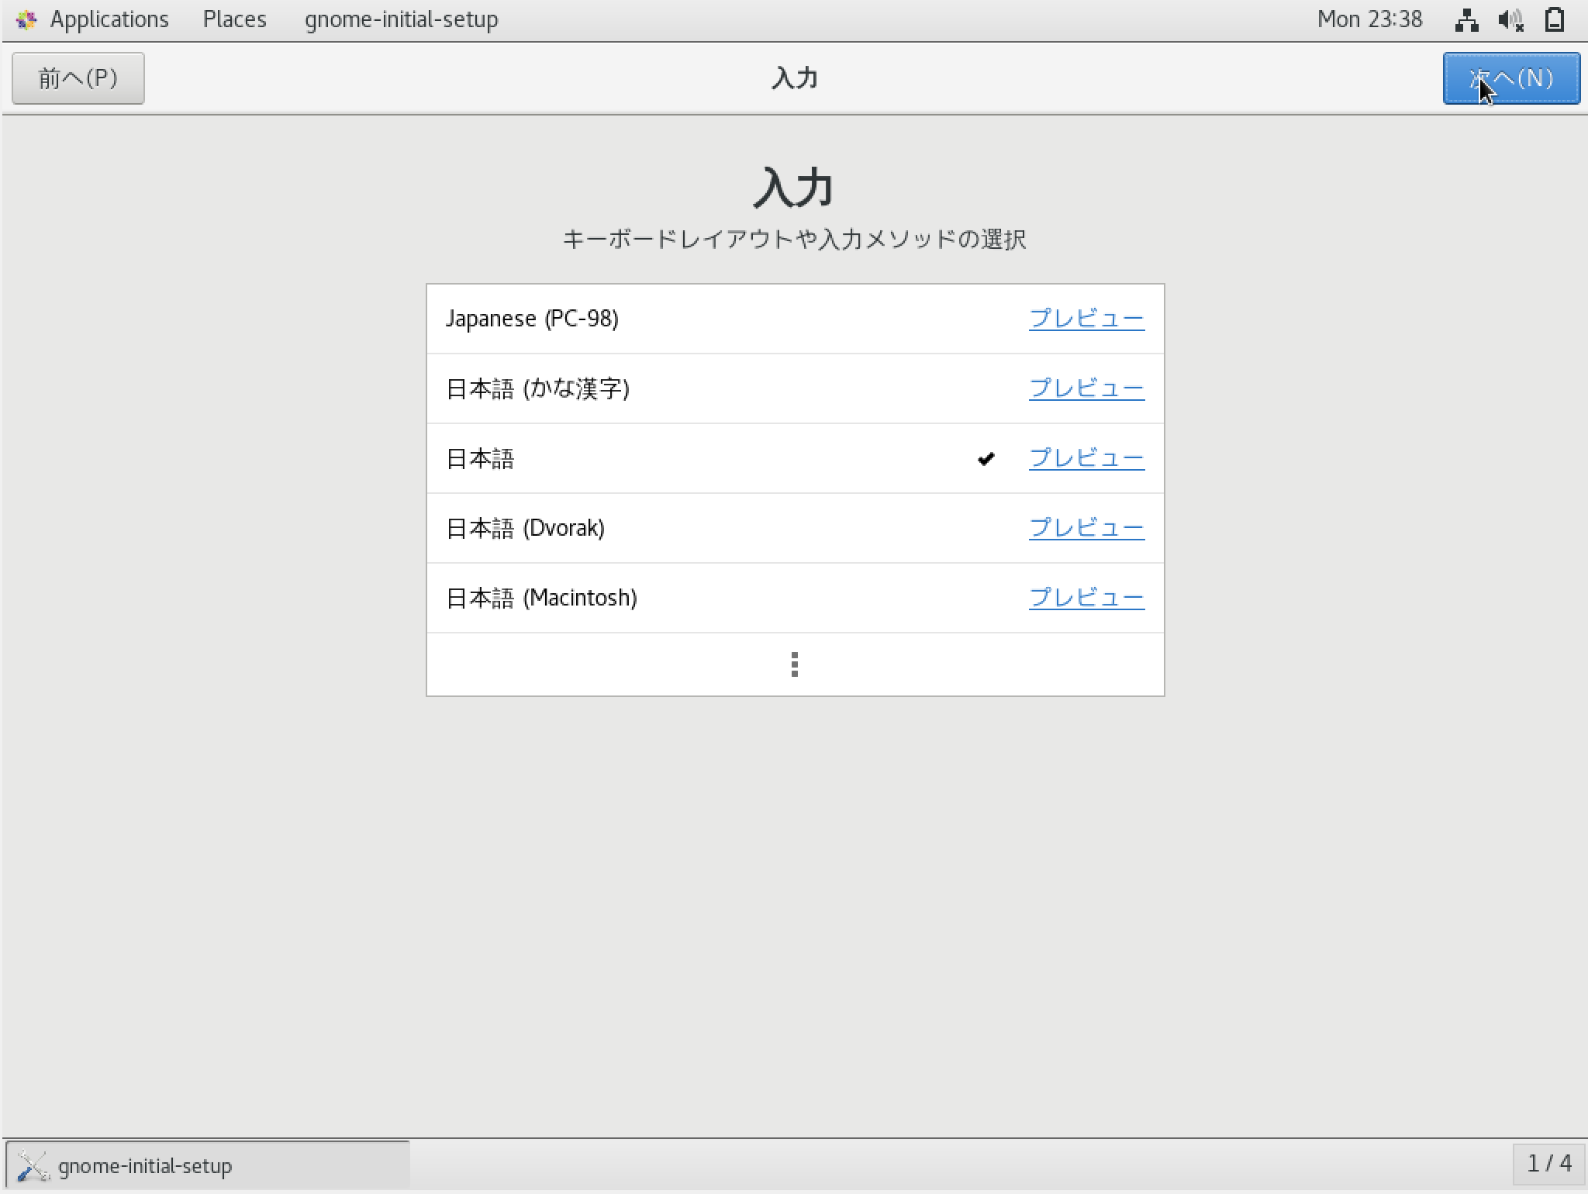Open the Places menu
The width and height of the screenshot is (1588, 1194).
pos(234,19)
